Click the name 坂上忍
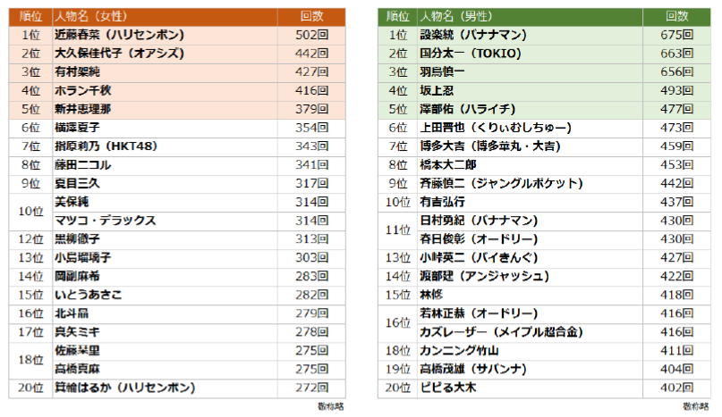 click(438, 90)
